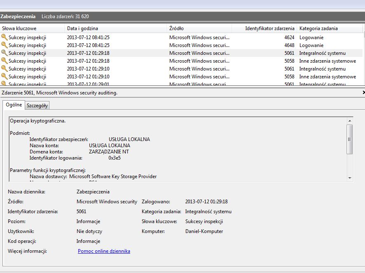Select event ID cell 4624

(x=289, y=38)
